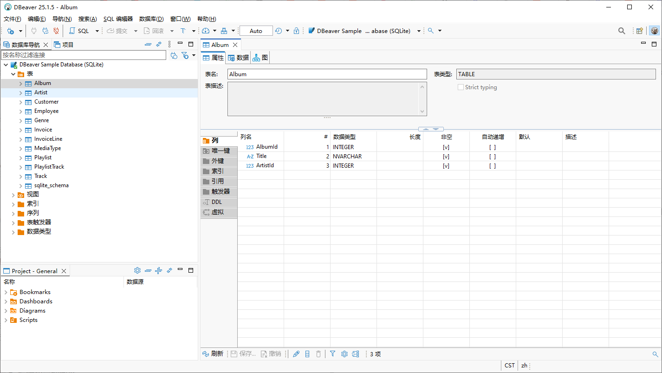Toggle auto-increment checkbox for Title row
The height and width of the screenshot is (373, 662).
coord(493,157)
